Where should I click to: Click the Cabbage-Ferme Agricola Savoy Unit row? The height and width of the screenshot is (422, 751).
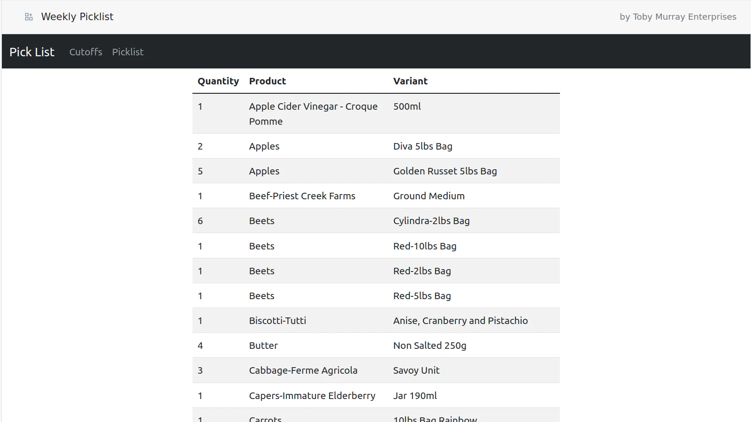point(375,370)
